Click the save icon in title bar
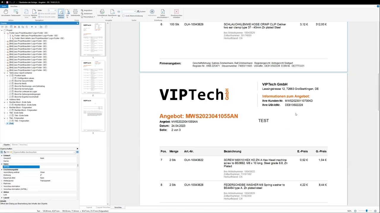The width and height of the screenshot is (380, 213). [x=7, y=2]
